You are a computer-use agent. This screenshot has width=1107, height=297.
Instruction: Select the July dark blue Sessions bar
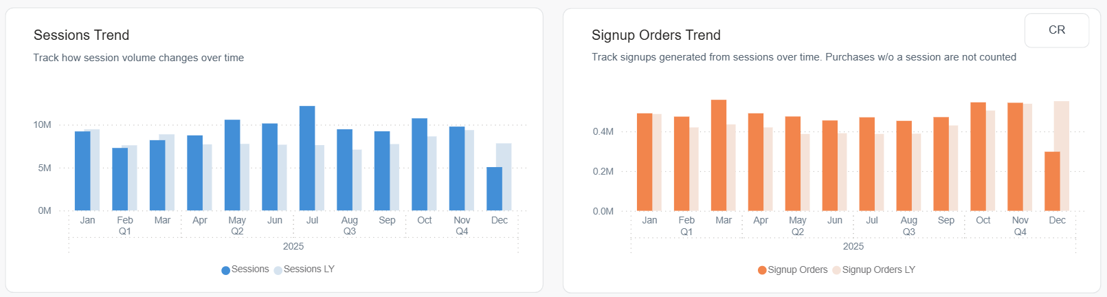point(307,158)
